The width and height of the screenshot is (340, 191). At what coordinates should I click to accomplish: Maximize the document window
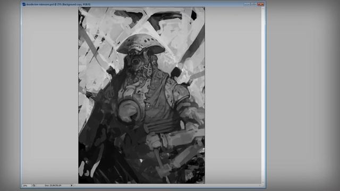point(253,4)
